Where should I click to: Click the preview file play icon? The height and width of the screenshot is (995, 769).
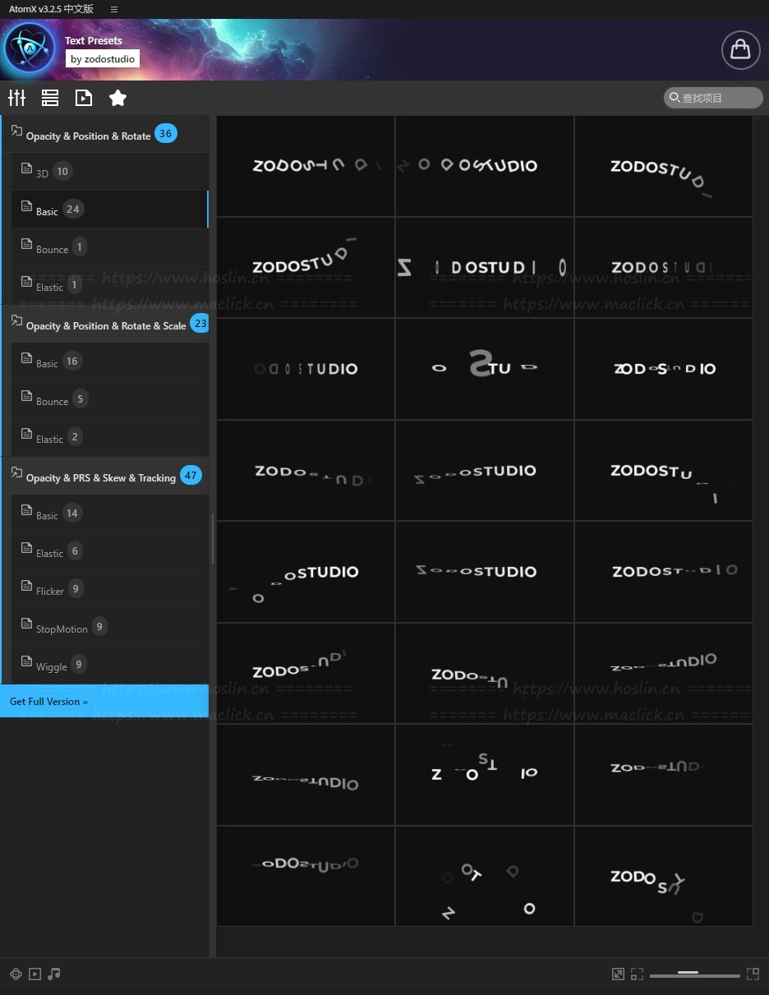tap(84, 98)
